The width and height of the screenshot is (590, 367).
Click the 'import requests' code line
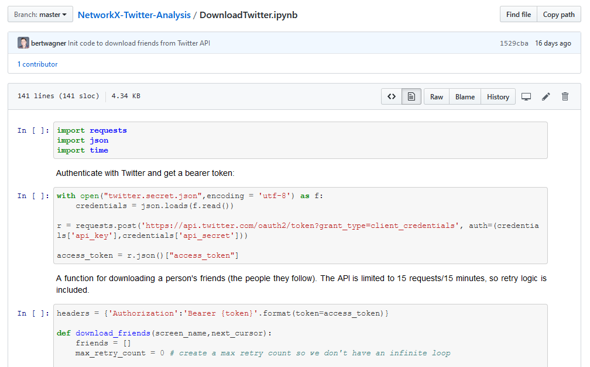coord(92,130)
